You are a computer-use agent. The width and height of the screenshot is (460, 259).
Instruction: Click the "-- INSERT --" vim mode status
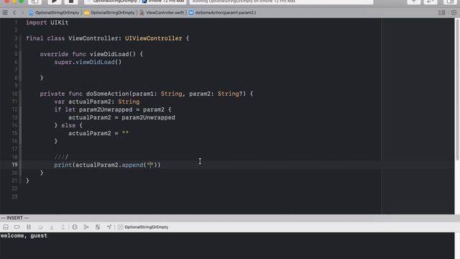[x=14, y=218]
